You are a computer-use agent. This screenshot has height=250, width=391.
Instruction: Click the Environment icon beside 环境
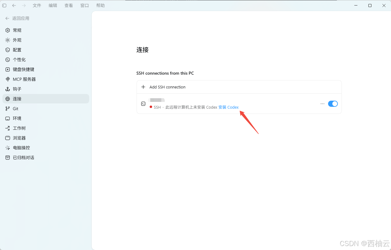coord(8,118)
